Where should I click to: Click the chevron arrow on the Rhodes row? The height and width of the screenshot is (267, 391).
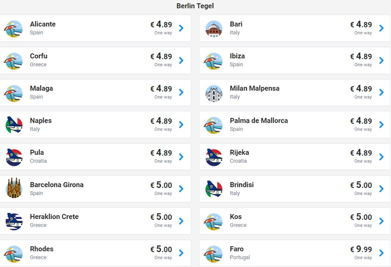point(181,253)
